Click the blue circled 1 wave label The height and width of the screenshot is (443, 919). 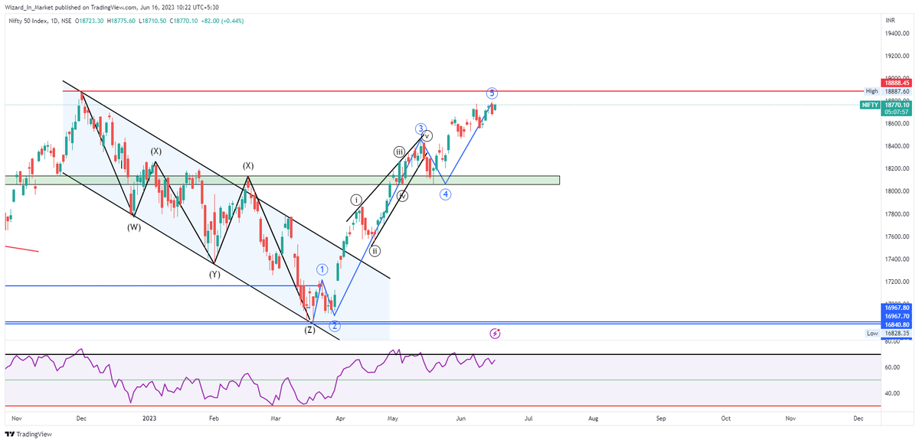click(x=322, y=269)
